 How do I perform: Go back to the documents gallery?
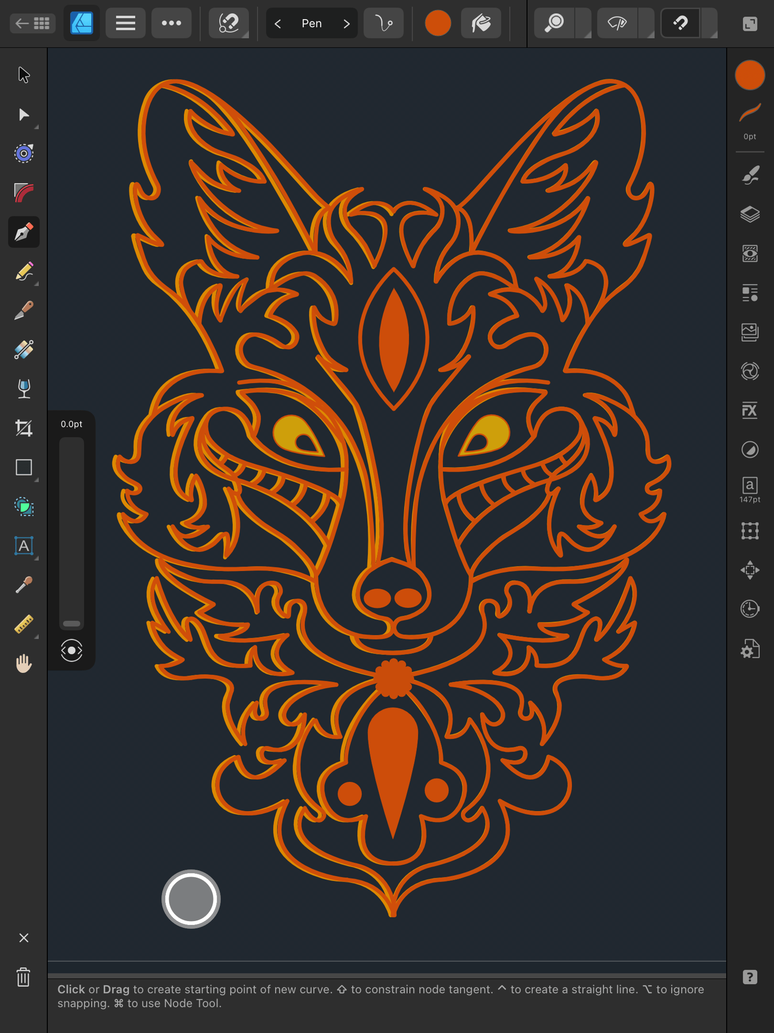[x=32, y=23]
